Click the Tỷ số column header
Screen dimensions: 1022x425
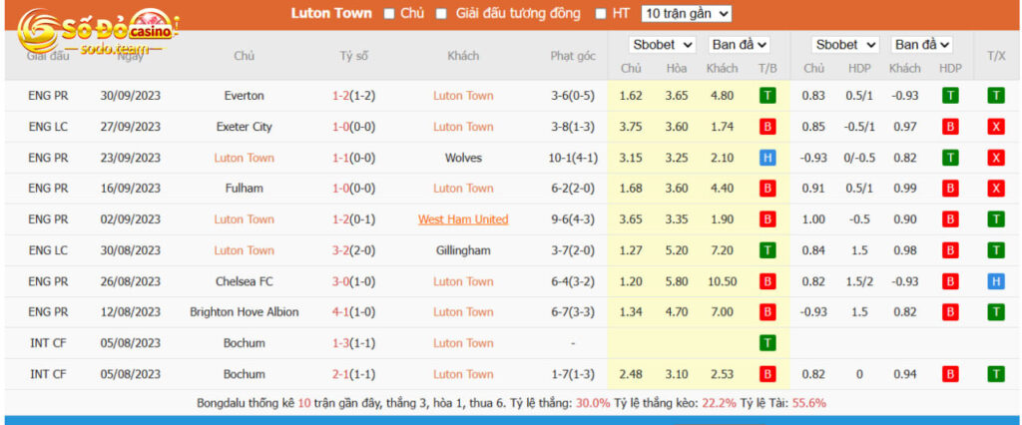(354, 56)
